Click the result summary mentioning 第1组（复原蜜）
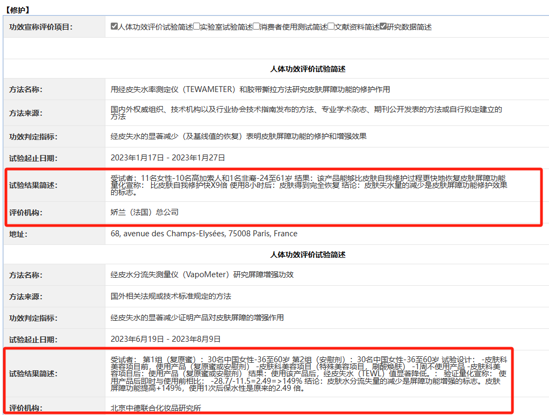The height and width of the screenshot is (415, 549). point(309,374)
